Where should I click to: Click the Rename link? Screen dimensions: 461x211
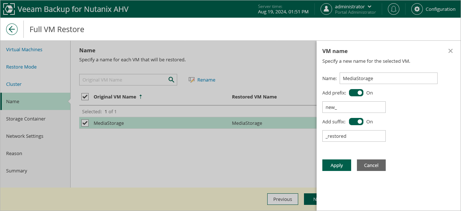click(206, 80)
